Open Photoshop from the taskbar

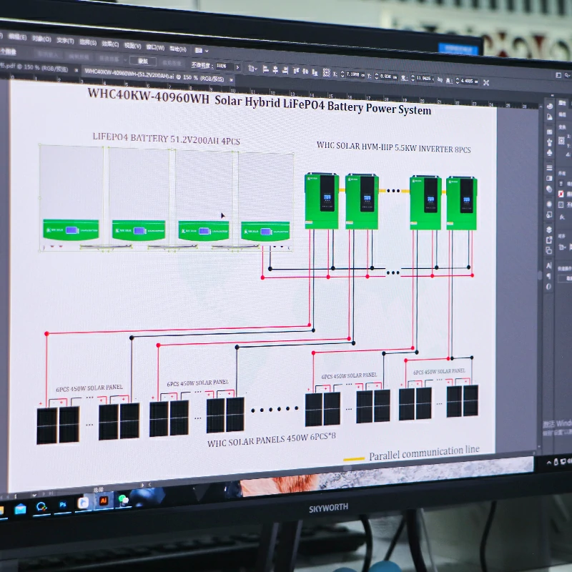pyautogui.click(x=63, y=505)
